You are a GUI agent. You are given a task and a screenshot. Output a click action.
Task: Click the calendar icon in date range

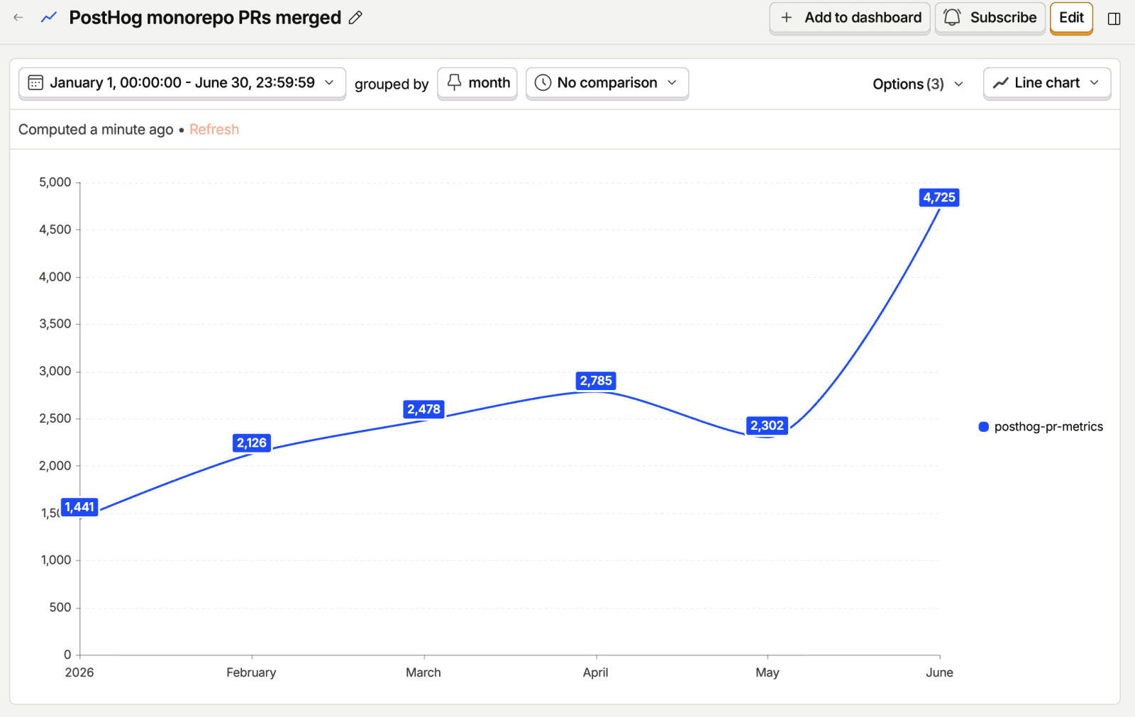[35, 83]
